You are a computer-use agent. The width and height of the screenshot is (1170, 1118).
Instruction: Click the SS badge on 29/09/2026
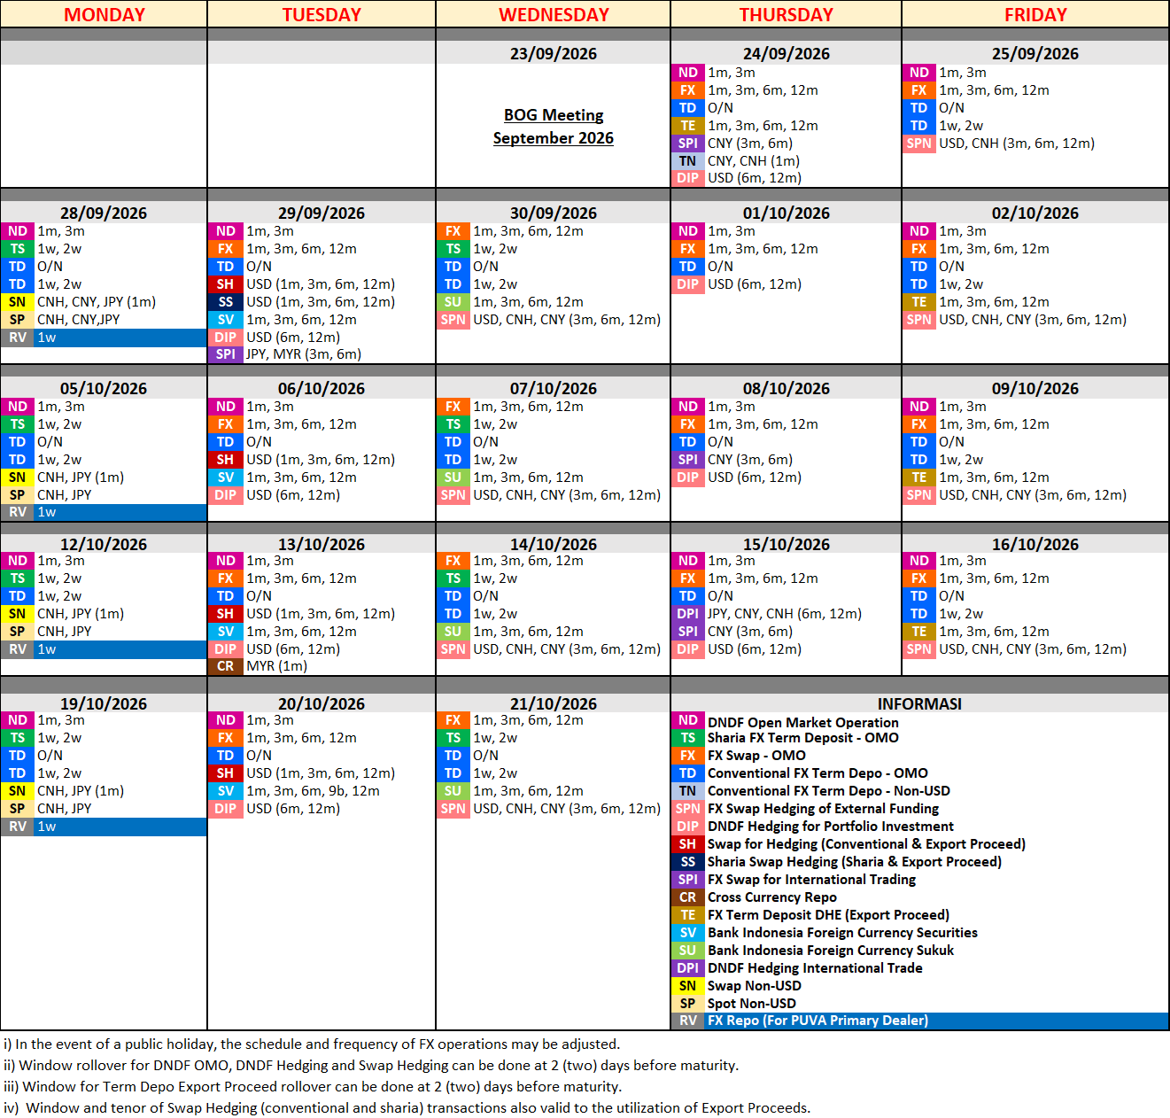click(x=226, y=302)
